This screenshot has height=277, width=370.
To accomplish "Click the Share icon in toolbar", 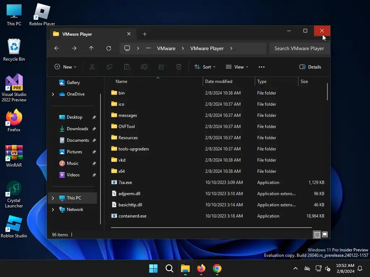I will pos(162,67).
